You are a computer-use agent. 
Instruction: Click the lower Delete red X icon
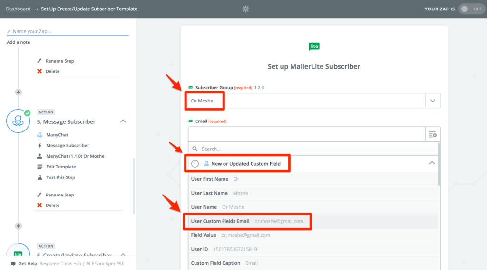(x=39, y=205)
